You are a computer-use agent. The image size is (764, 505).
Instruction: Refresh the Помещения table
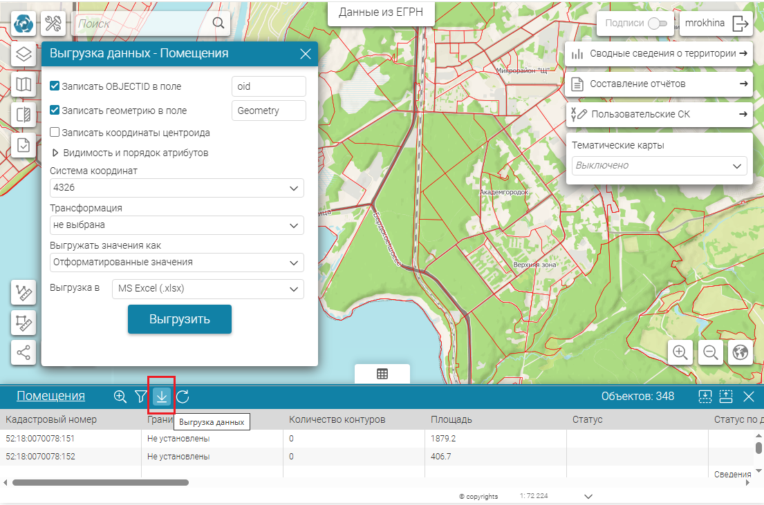(x=183, y=397)
